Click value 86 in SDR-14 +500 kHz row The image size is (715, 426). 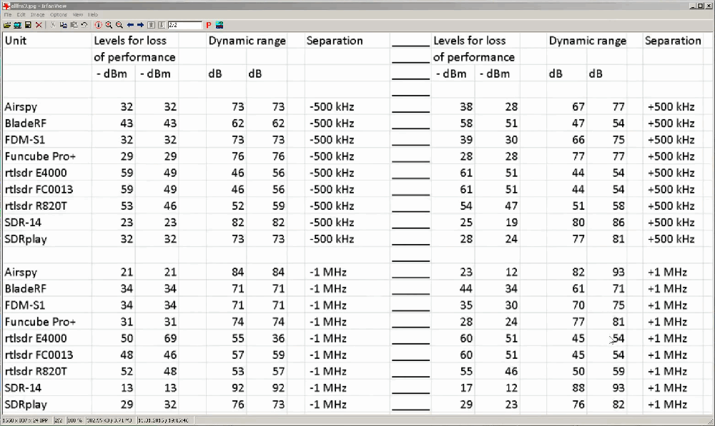pyautogui.click(x=618, y=223)
